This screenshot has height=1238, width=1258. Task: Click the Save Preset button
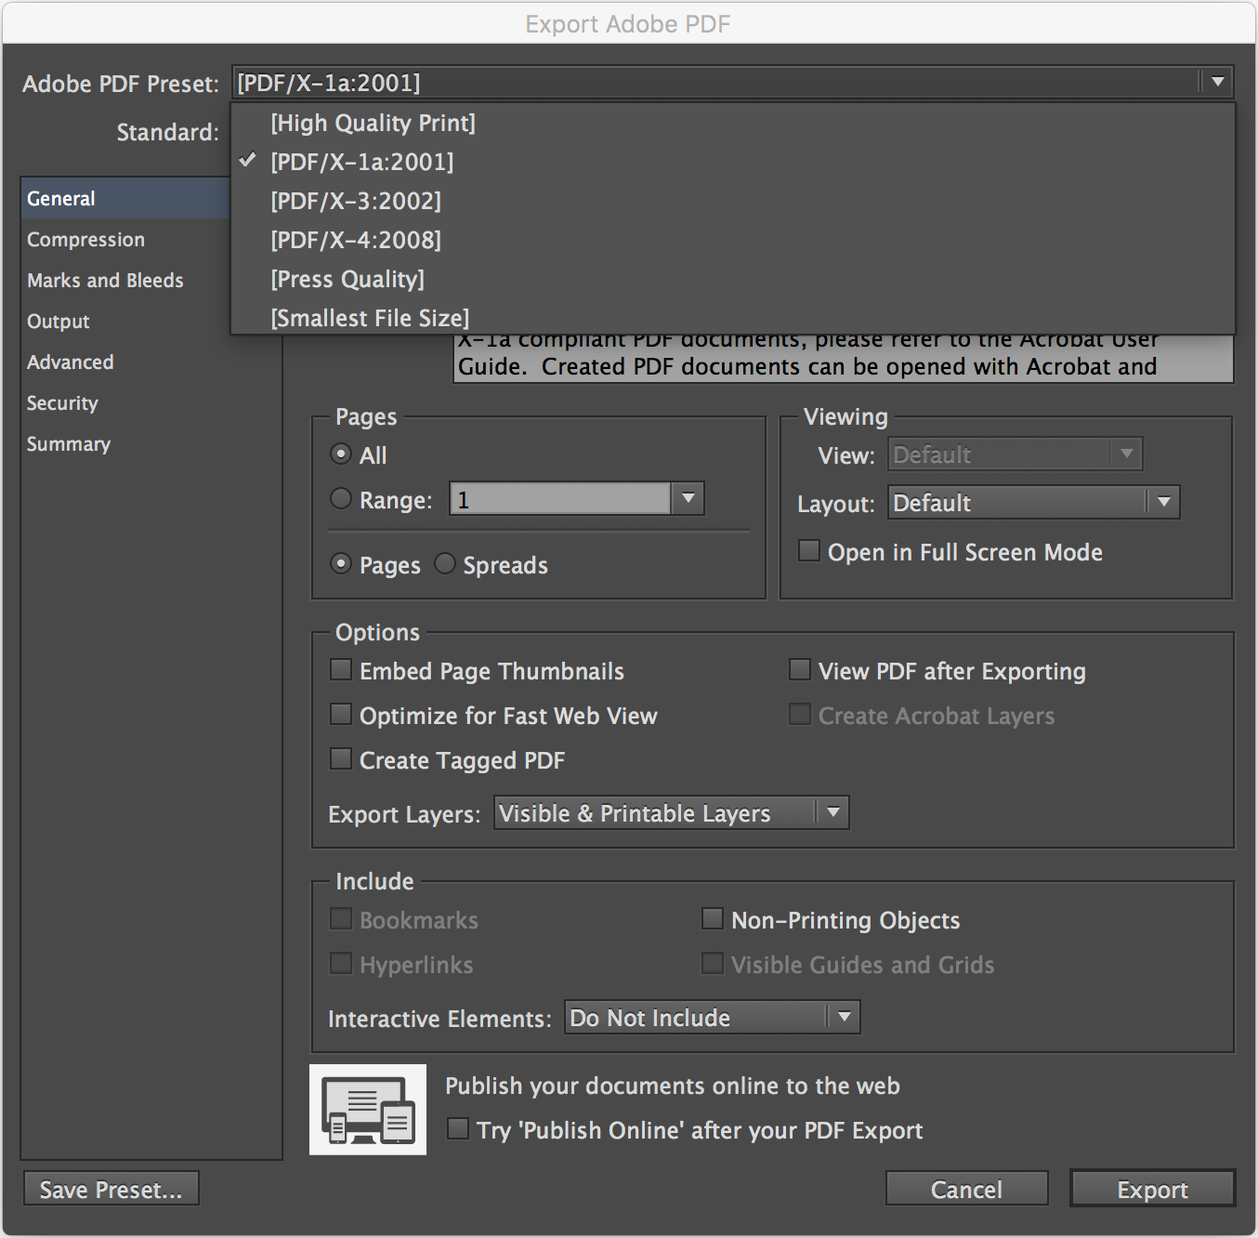pos(111,1189)
